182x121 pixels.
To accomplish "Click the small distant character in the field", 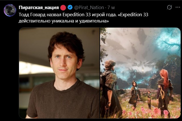I will [149, 100].
